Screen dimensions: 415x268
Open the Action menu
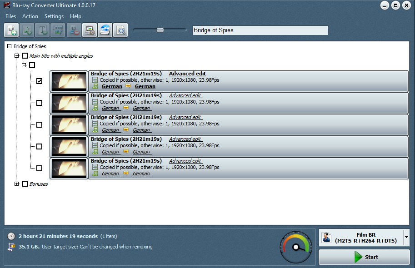tap(30, 16)
